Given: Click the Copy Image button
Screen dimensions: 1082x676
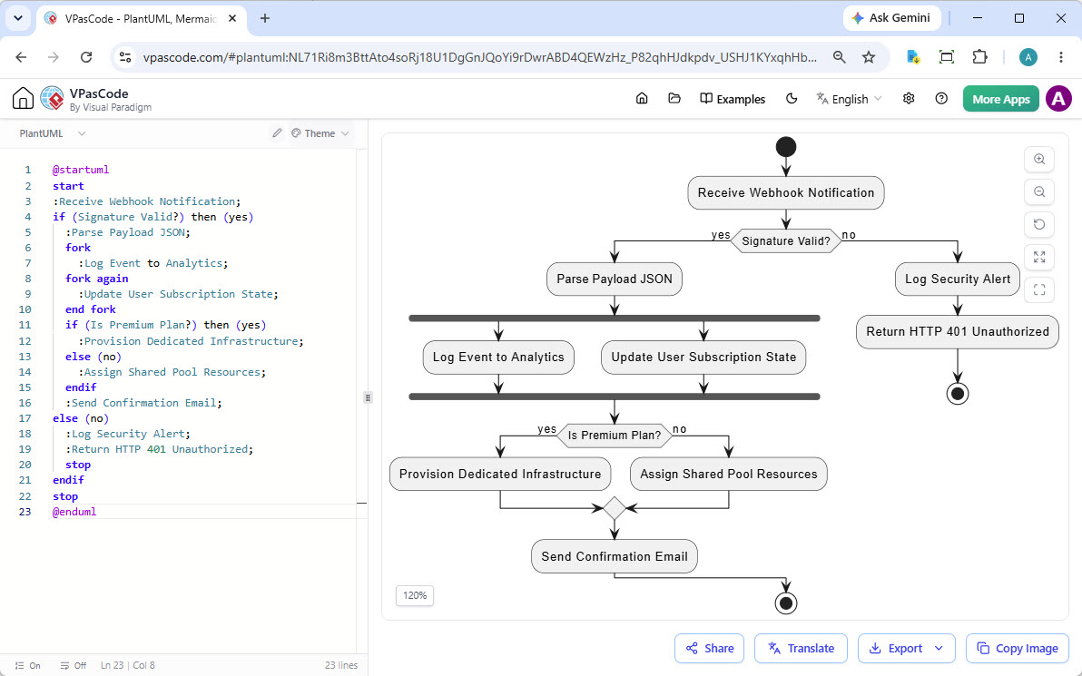Looking at the screenshot, I should point(1018,649).
